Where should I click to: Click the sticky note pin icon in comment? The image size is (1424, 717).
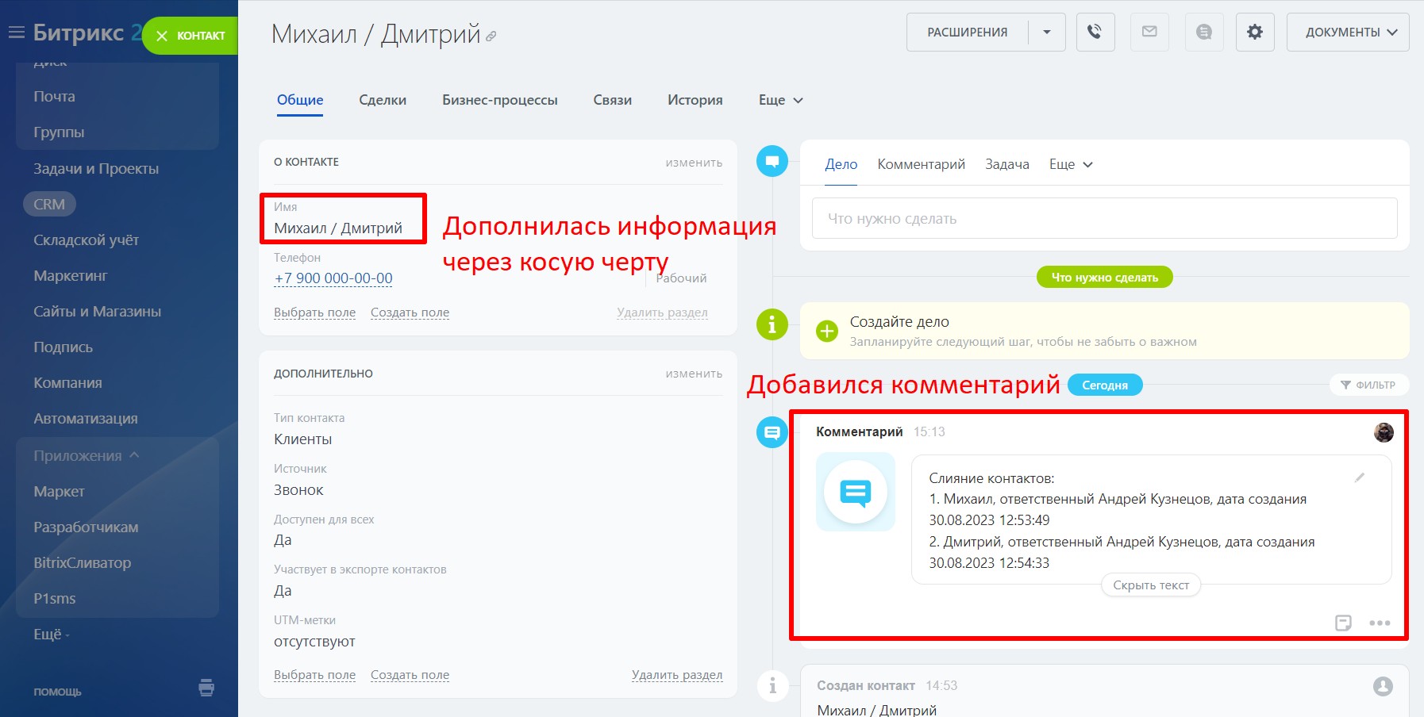(x=1343, y=623)
